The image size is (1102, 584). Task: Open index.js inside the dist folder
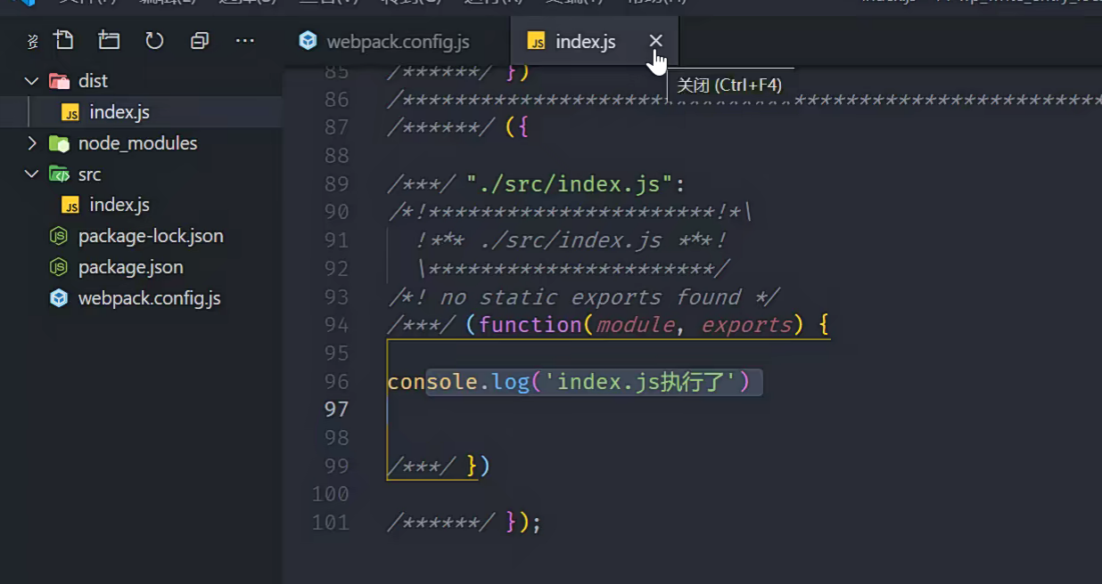119,112
